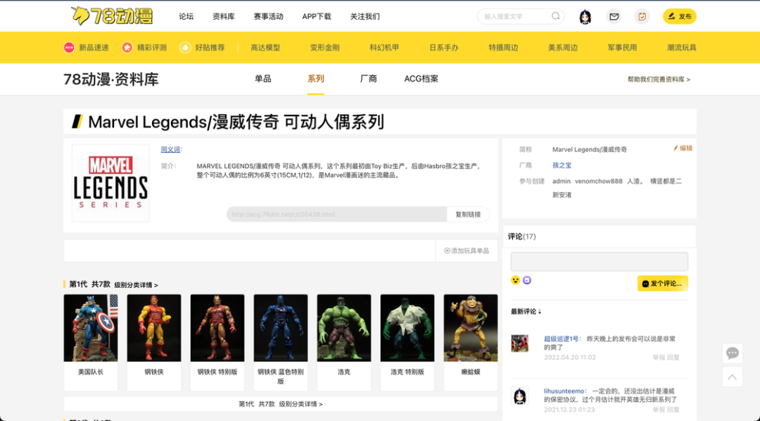760x421 pixels.
Task: Click the 添加玩具单品 link
Action: [467, 251]
